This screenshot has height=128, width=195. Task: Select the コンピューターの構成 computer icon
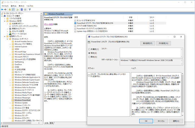(5, 16)
